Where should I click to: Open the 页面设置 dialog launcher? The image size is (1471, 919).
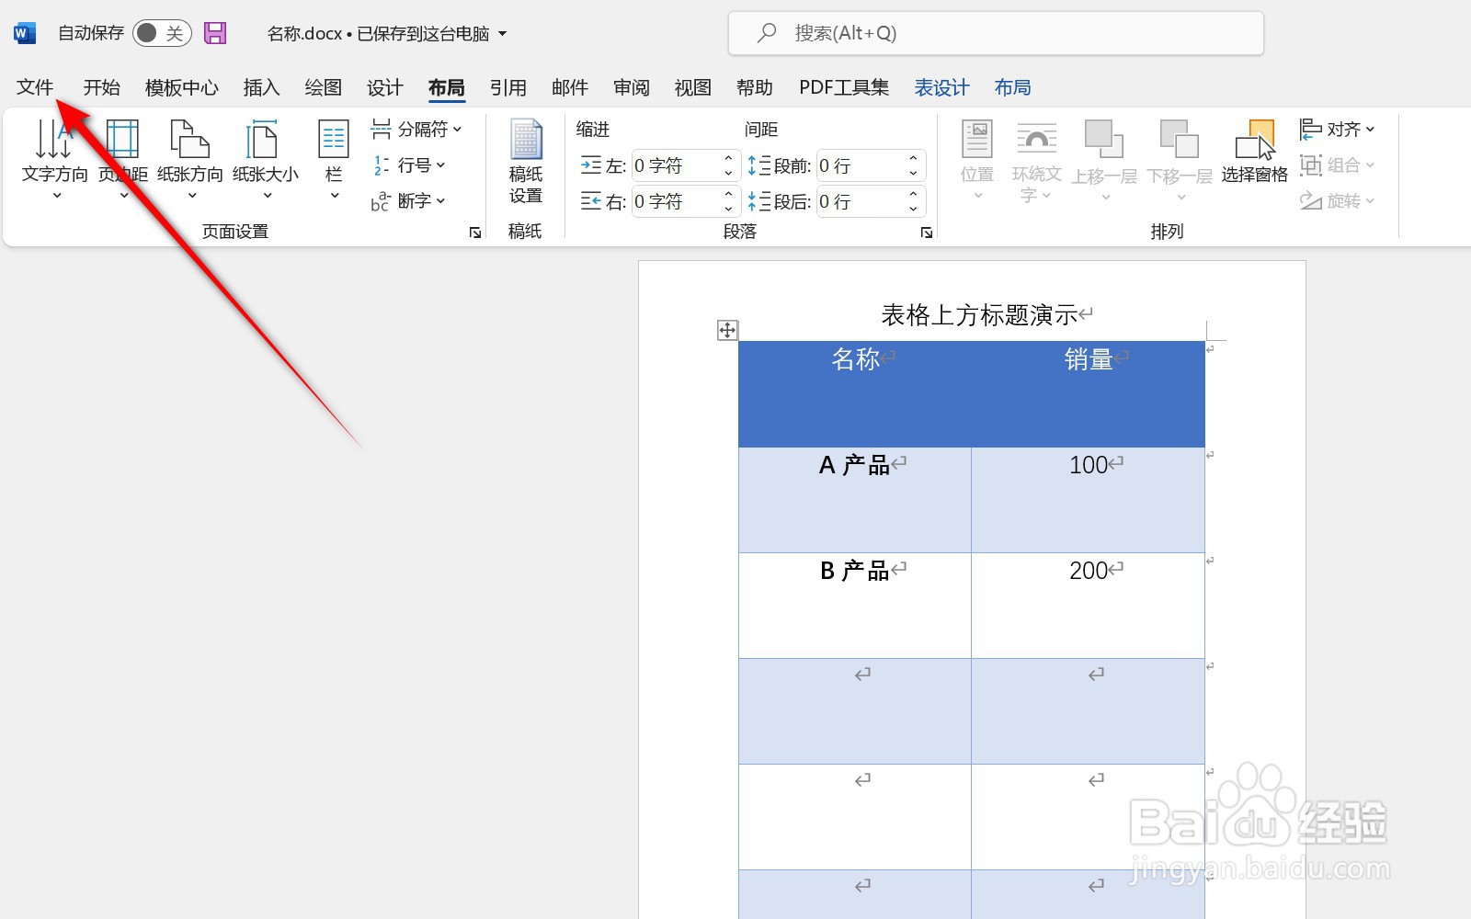tap(474, 232)
